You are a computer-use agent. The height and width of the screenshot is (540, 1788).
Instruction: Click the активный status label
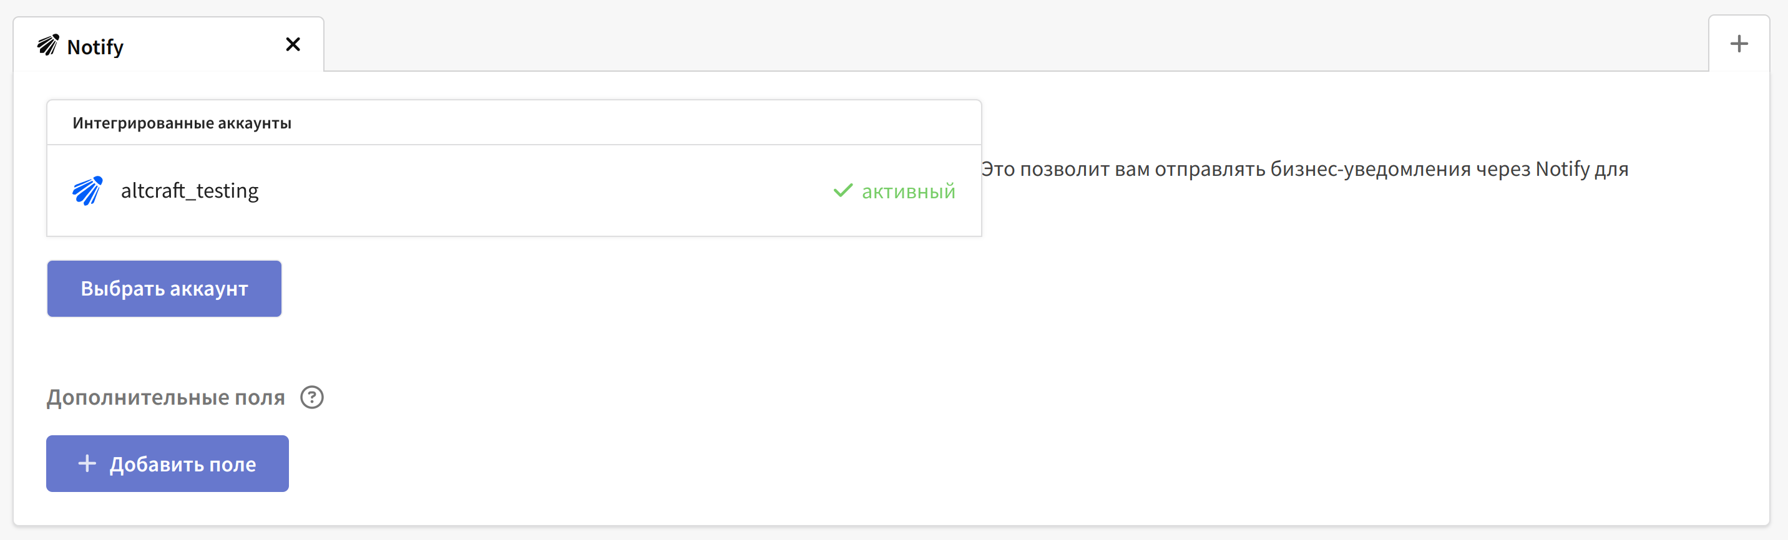[x=908, y=192]
